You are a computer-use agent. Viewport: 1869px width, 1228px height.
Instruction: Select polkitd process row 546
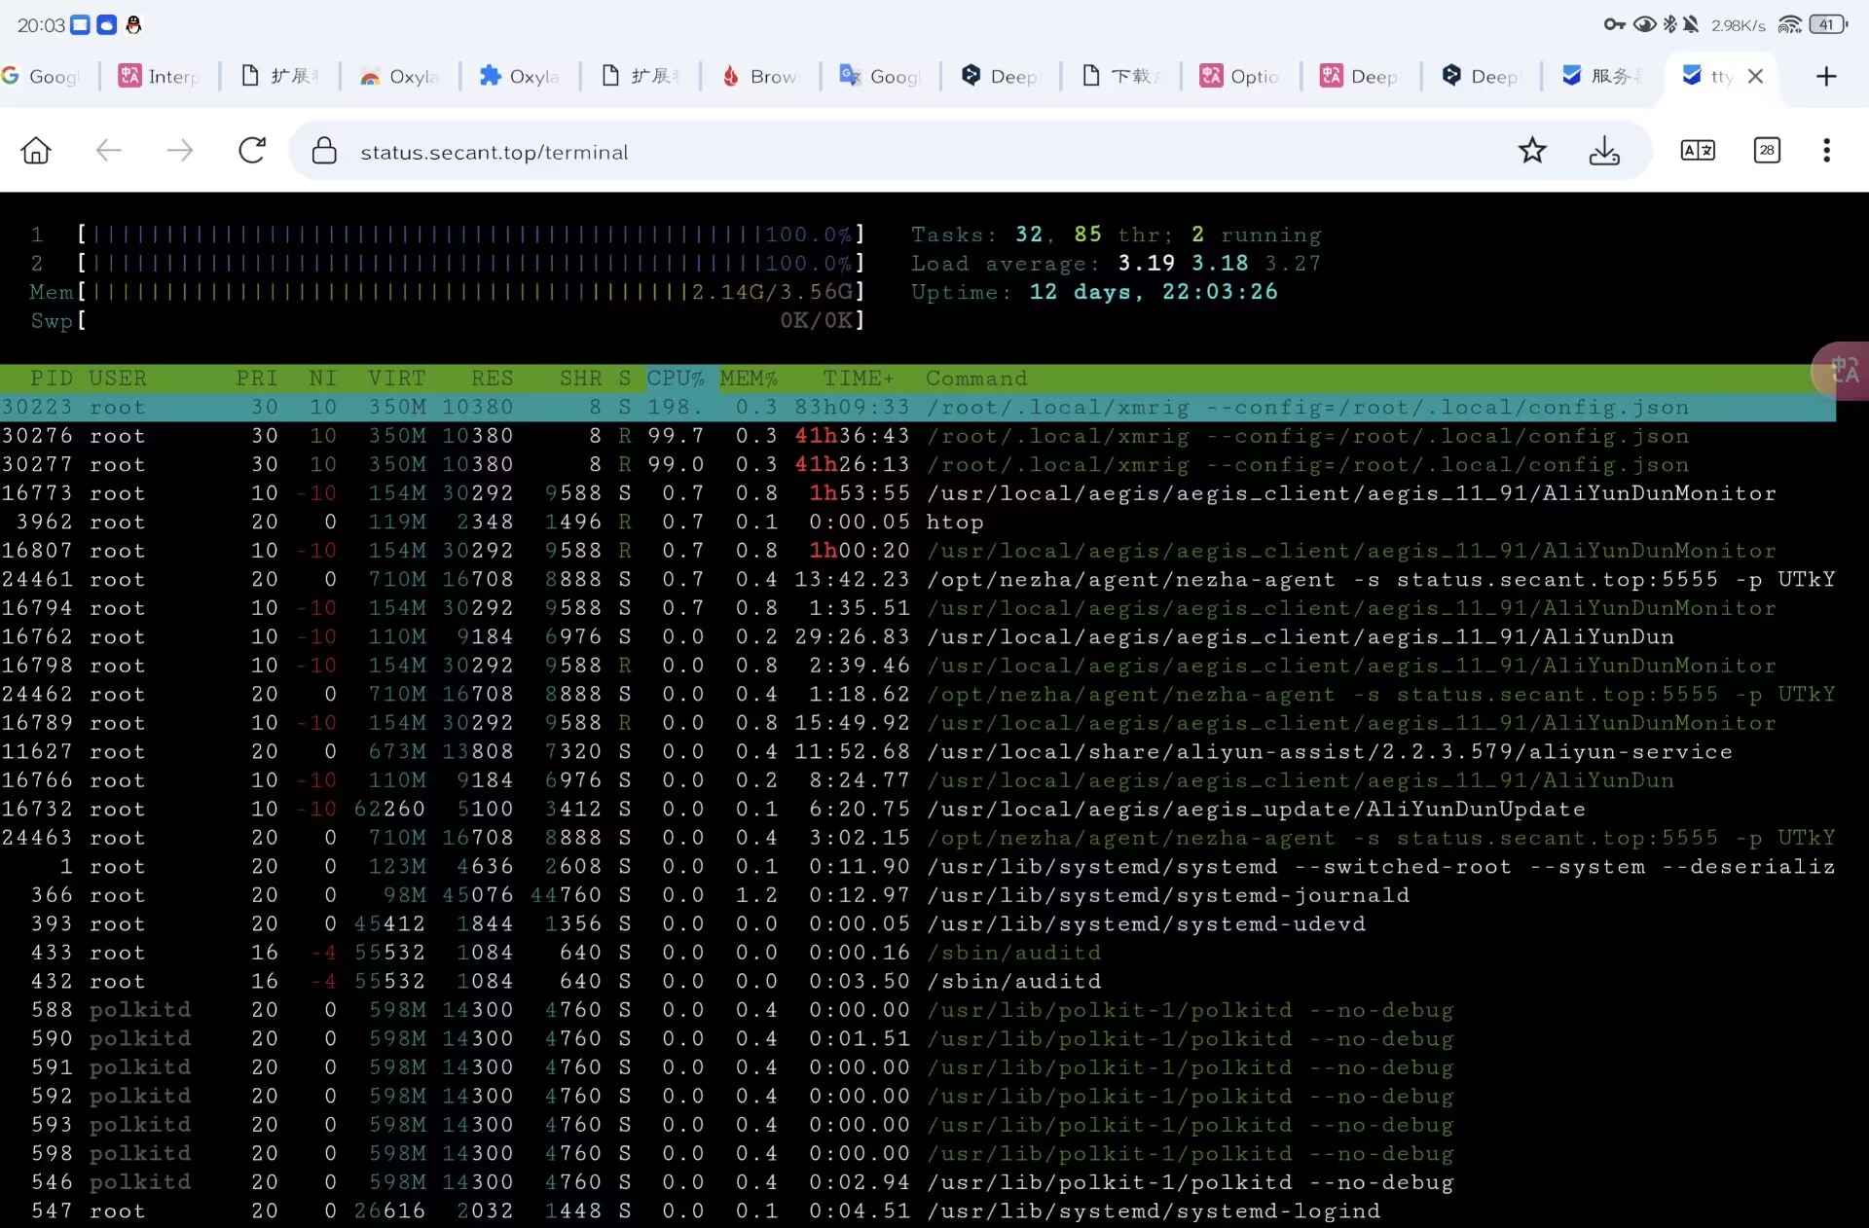tap(918, 1182)
